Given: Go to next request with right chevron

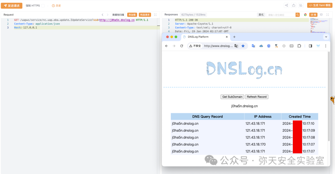Looking at the screenshot, I should [107, 15].
